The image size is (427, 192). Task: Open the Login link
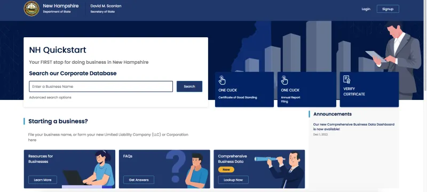366,9
